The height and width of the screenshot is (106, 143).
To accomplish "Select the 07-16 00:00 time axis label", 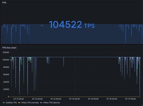I will coord(112,99).
